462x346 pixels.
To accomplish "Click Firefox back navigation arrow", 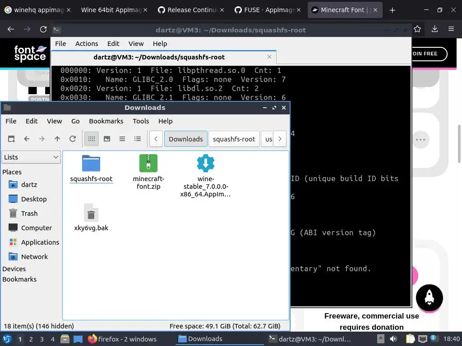I will pyautogui.click(x=11, y=29).
